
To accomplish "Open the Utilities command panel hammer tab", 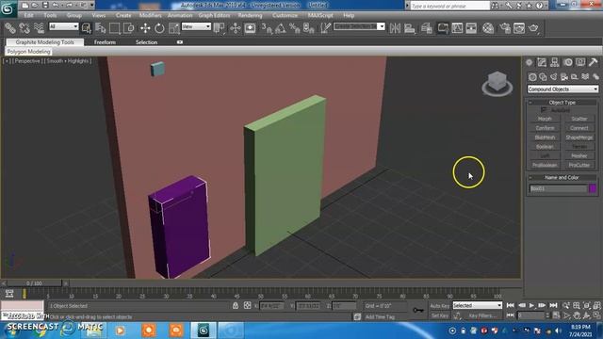I will click(593, 62).
